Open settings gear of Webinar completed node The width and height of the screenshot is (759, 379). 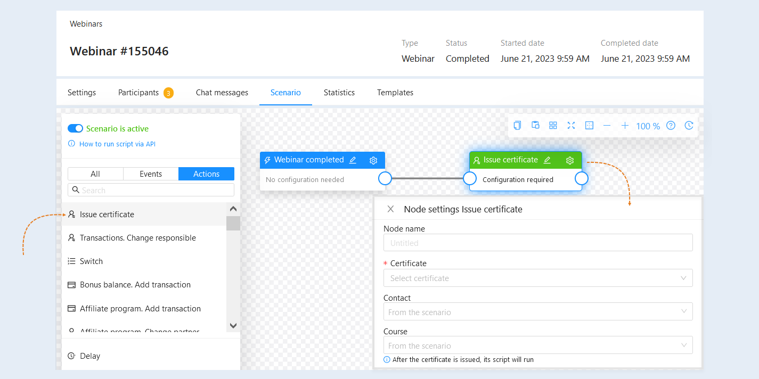pyautogui.click(x=373, y=160)
